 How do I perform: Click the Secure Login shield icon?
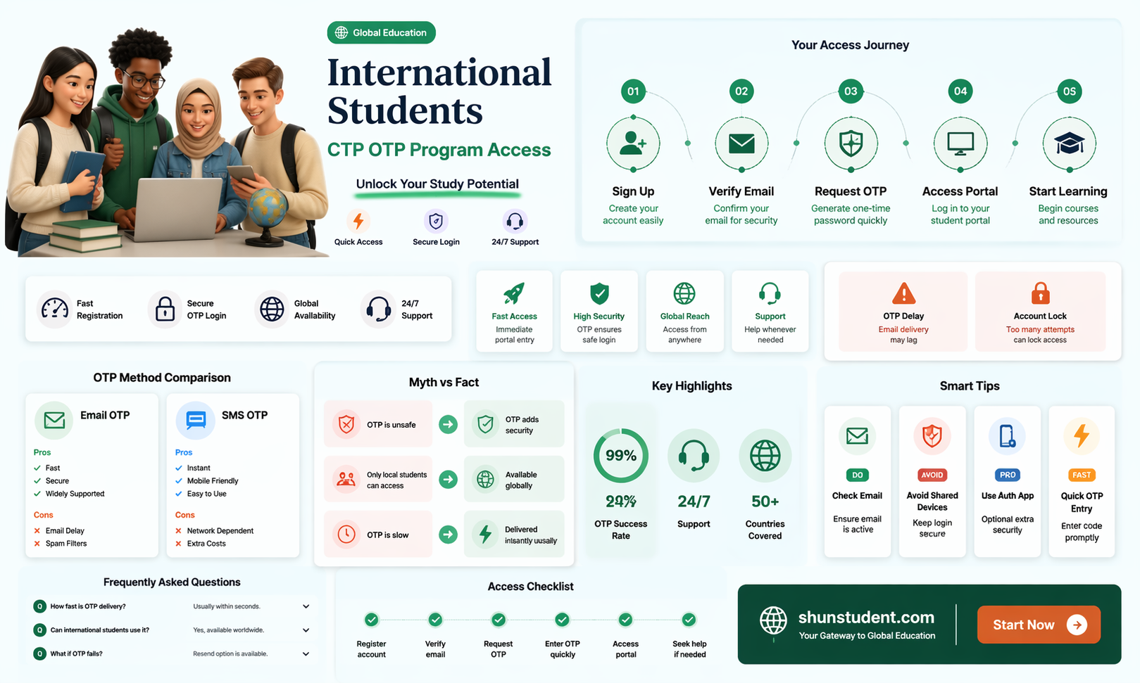[x=436, y=221]
